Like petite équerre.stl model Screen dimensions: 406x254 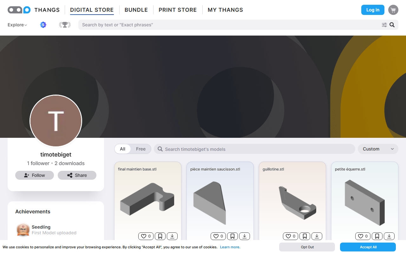(x=363, y=236)
